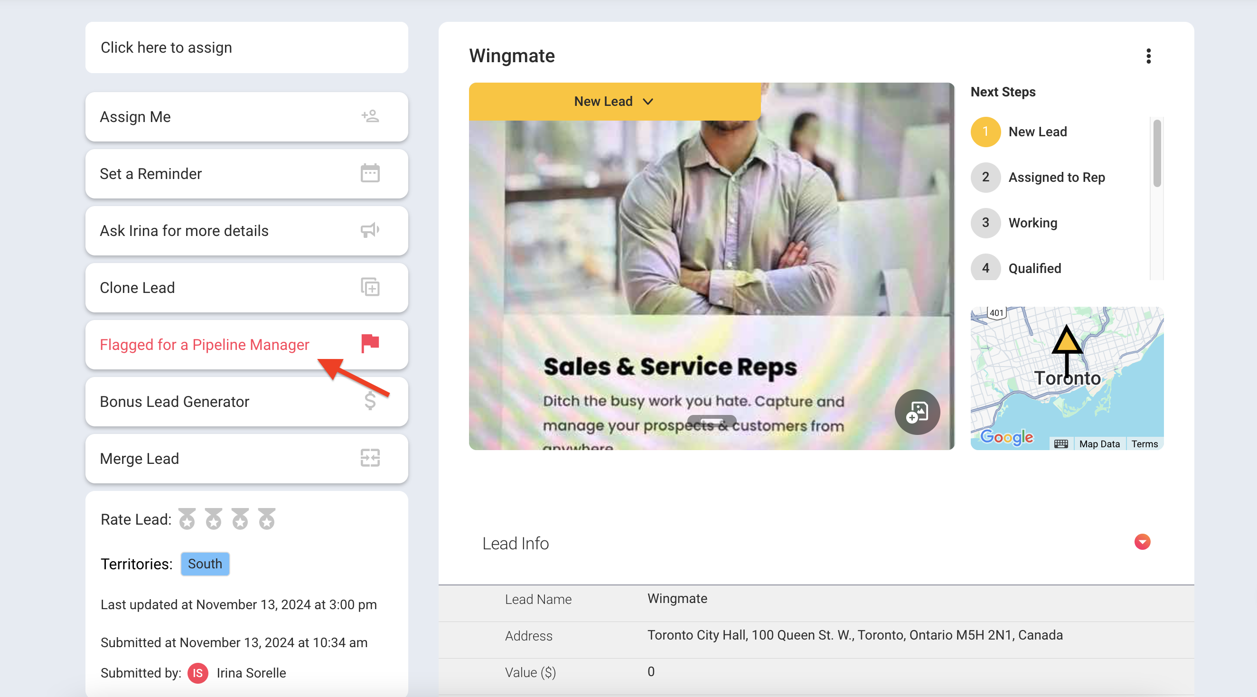Screen dimensions: 1257x697
Task: Click the Clone Lead duplicate icon
Action: [370, 287]
